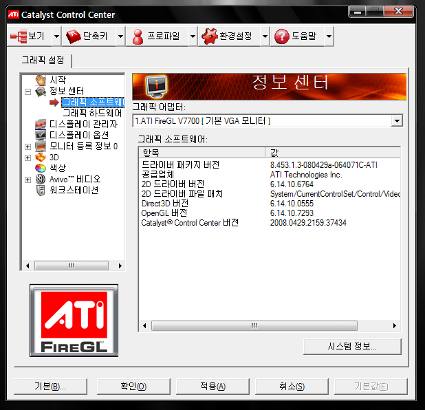The height and width of the screenshot is (410, 425).
Task: Select 모니터 등록 정보 0 label
Action: [x=83, y=146]
